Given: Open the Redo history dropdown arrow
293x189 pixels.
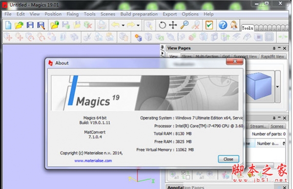Looking at the screenshot, I should (138, 25).
